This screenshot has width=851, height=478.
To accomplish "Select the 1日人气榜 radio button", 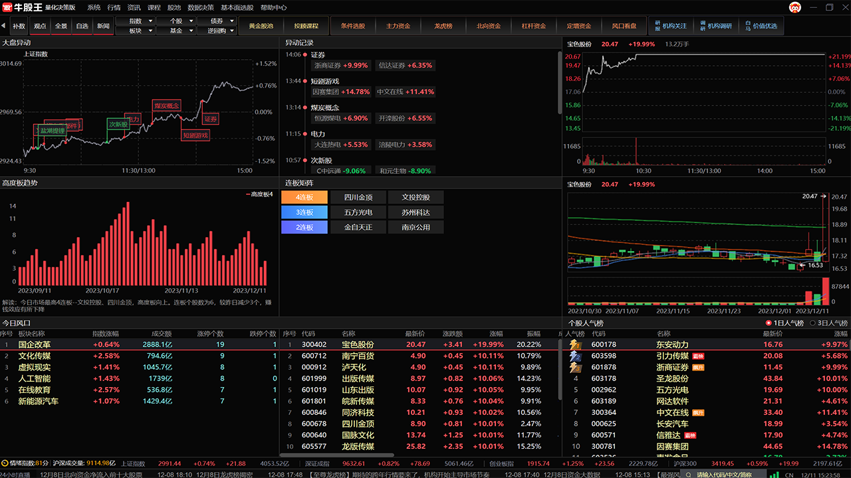I will pyautogui.click(x=769, y=323).
